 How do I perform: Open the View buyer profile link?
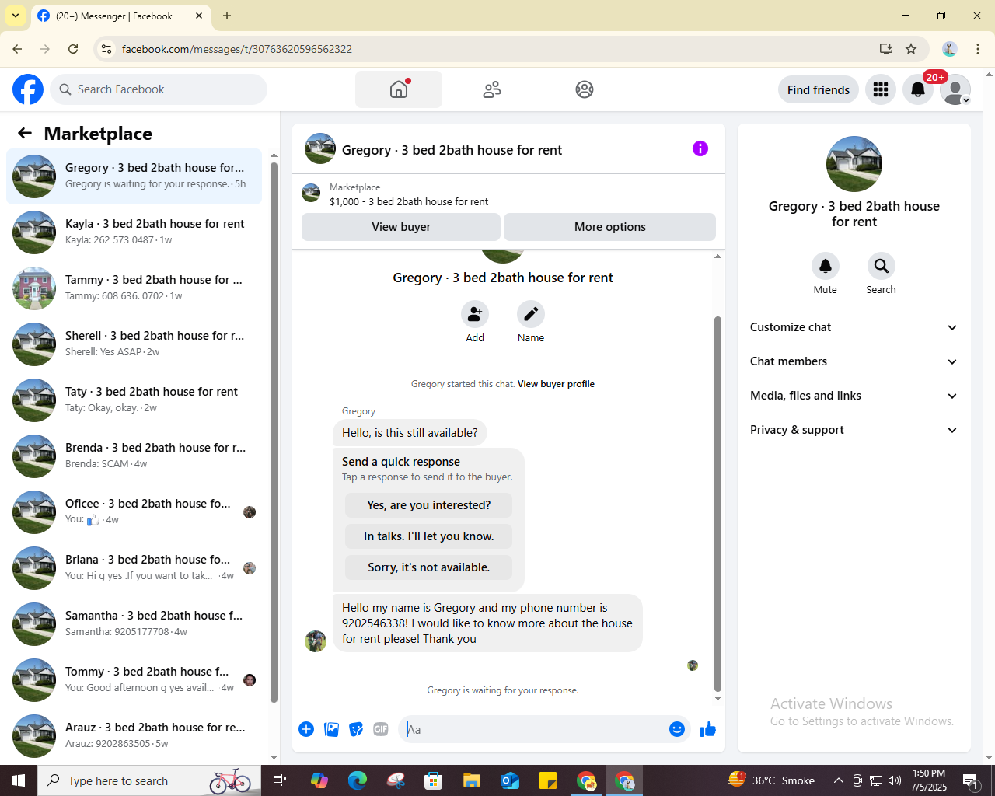click(556, 384)
